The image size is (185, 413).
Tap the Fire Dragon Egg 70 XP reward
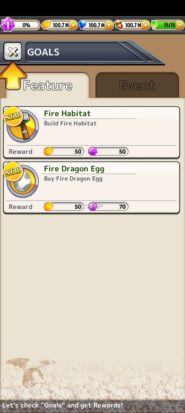pos(108,207)
